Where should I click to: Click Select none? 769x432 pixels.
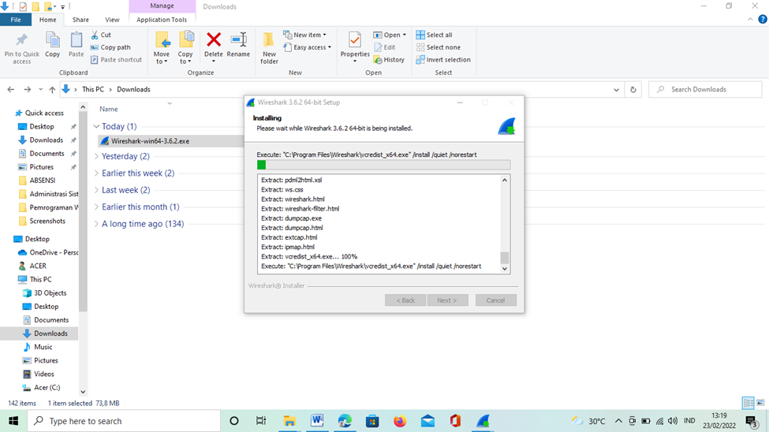(438, 47)
